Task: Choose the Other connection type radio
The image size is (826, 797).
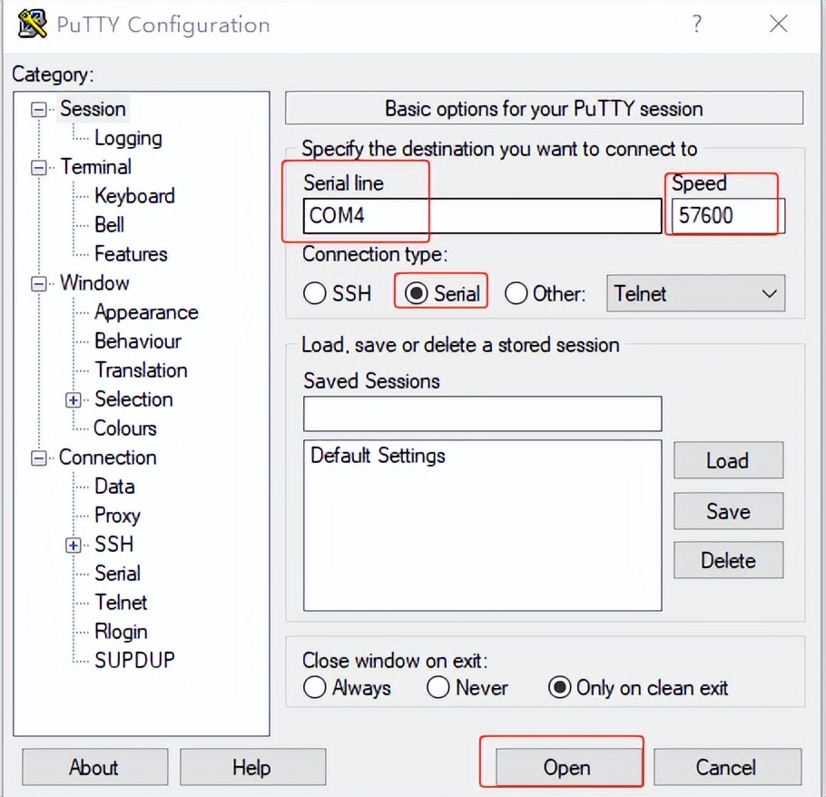Action: pos(516,294)
